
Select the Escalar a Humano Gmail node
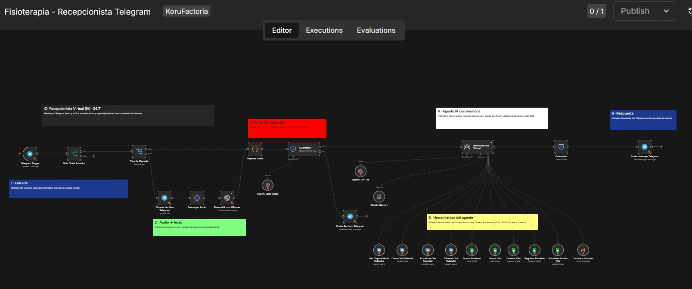(x=583, y=250)
